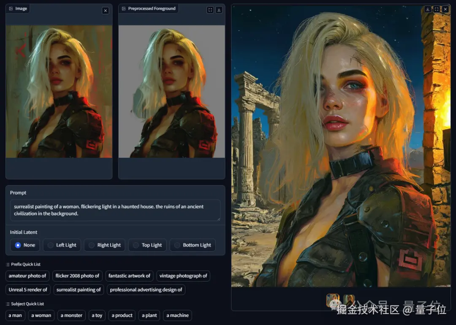Click fullscreen icon on Preprocessed Foreground panel
The height and width of the screenshot is (325, 456).
pyautogui.click(x=210, y=10)
